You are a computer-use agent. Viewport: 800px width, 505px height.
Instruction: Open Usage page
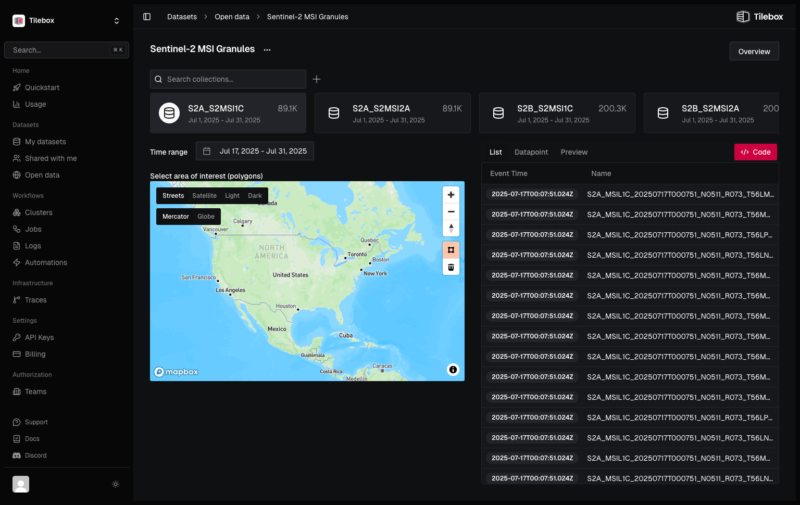click(67, 104)
